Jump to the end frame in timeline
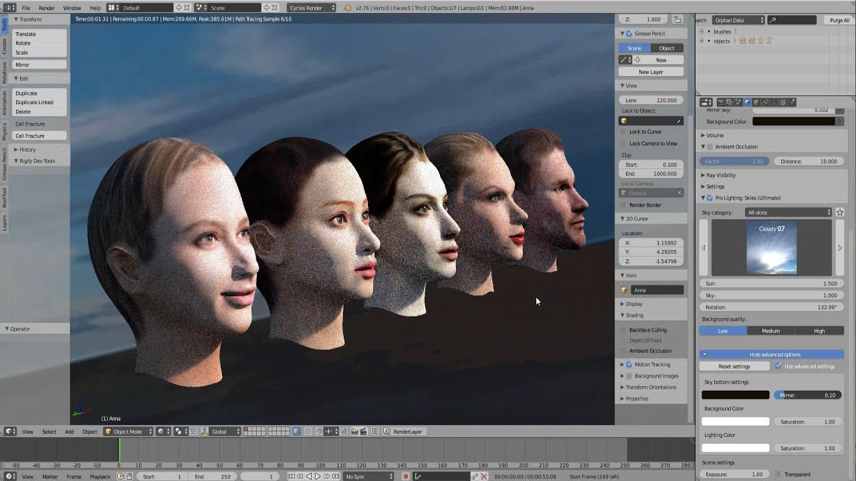856x481 pixels. [x=335, y=476]
